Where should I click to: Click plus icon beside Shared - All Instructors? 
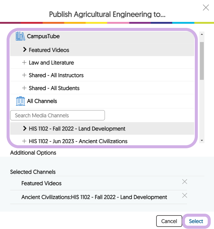tap(24, 75)
